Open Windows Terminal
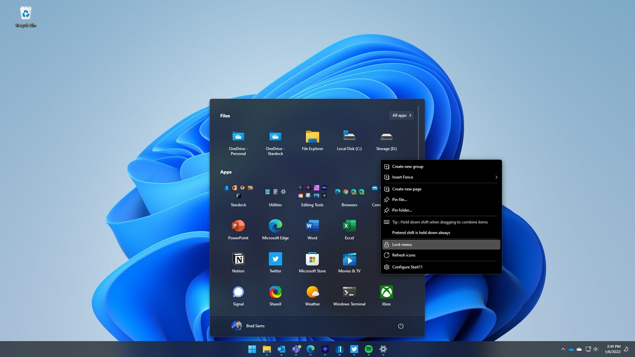 pos(349,292)
